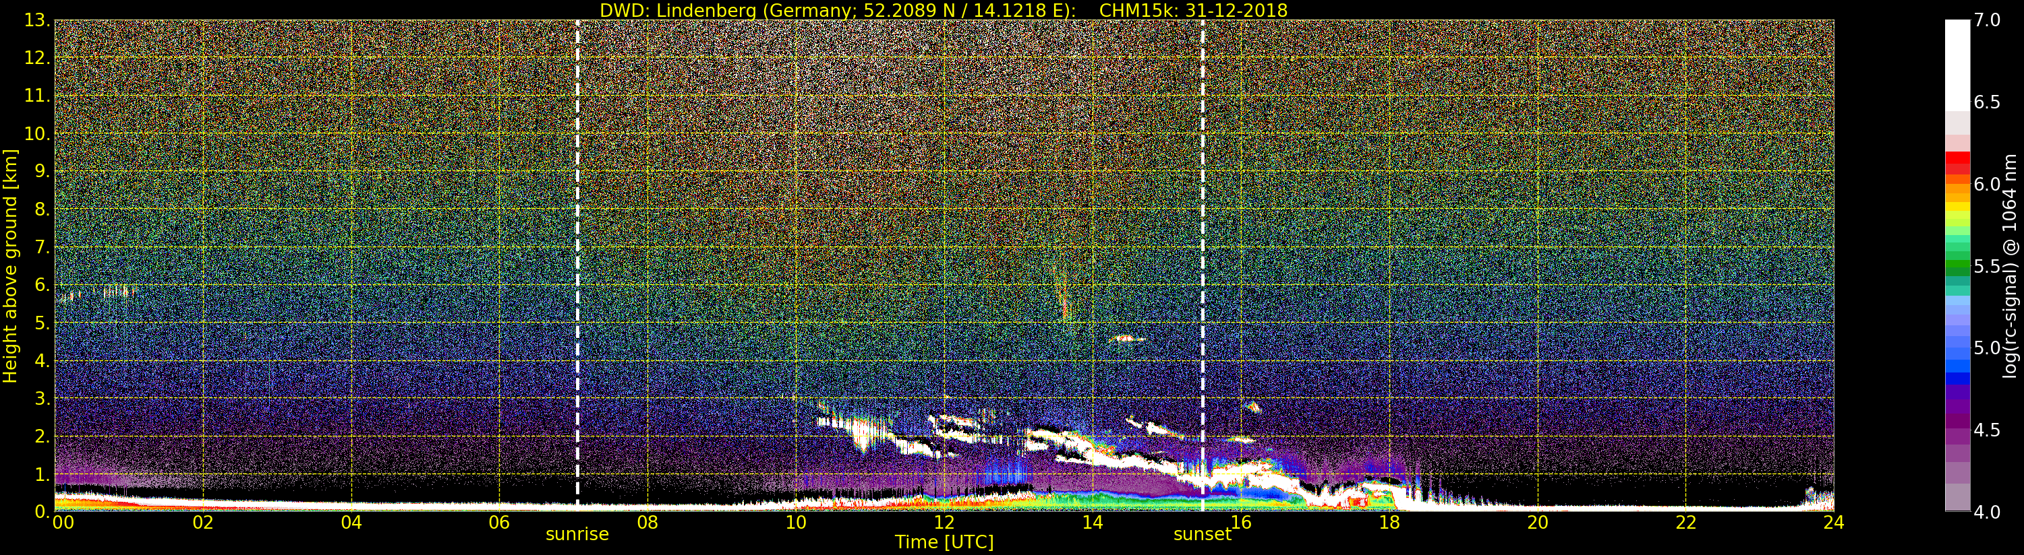
Task: Click the 'sunset' label below the axis
Action: (x=1202, y=534)
